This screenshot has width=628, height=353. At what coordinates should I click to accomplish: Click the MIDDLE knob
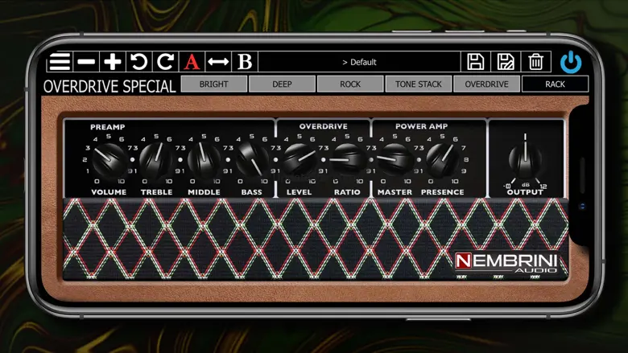[204, 160]
